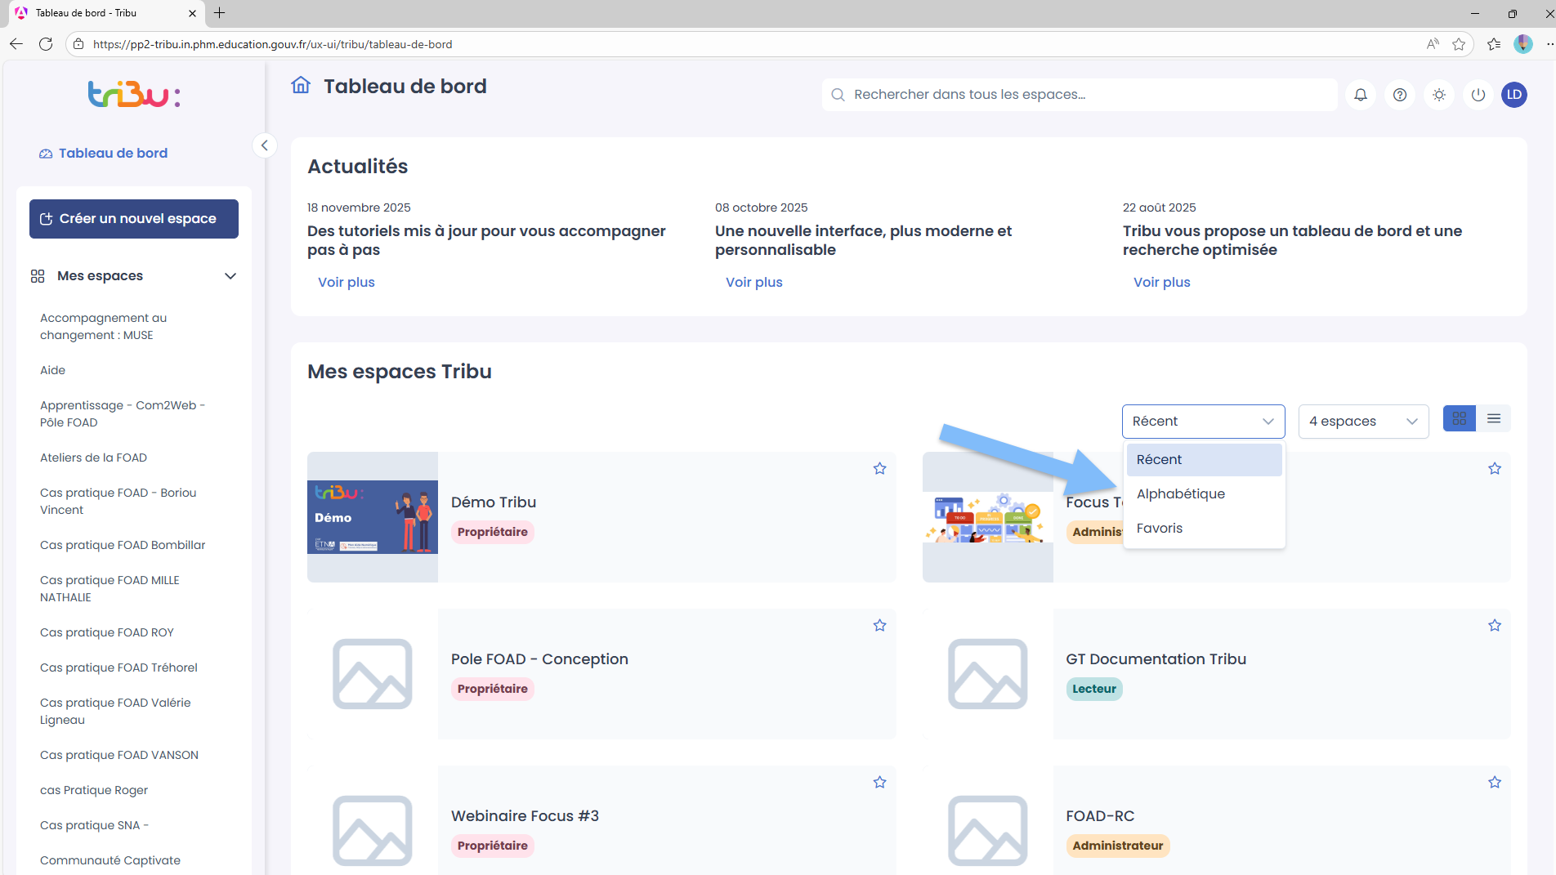
Task: Open Cas pratique SNA - space
Action: (94, 825)
